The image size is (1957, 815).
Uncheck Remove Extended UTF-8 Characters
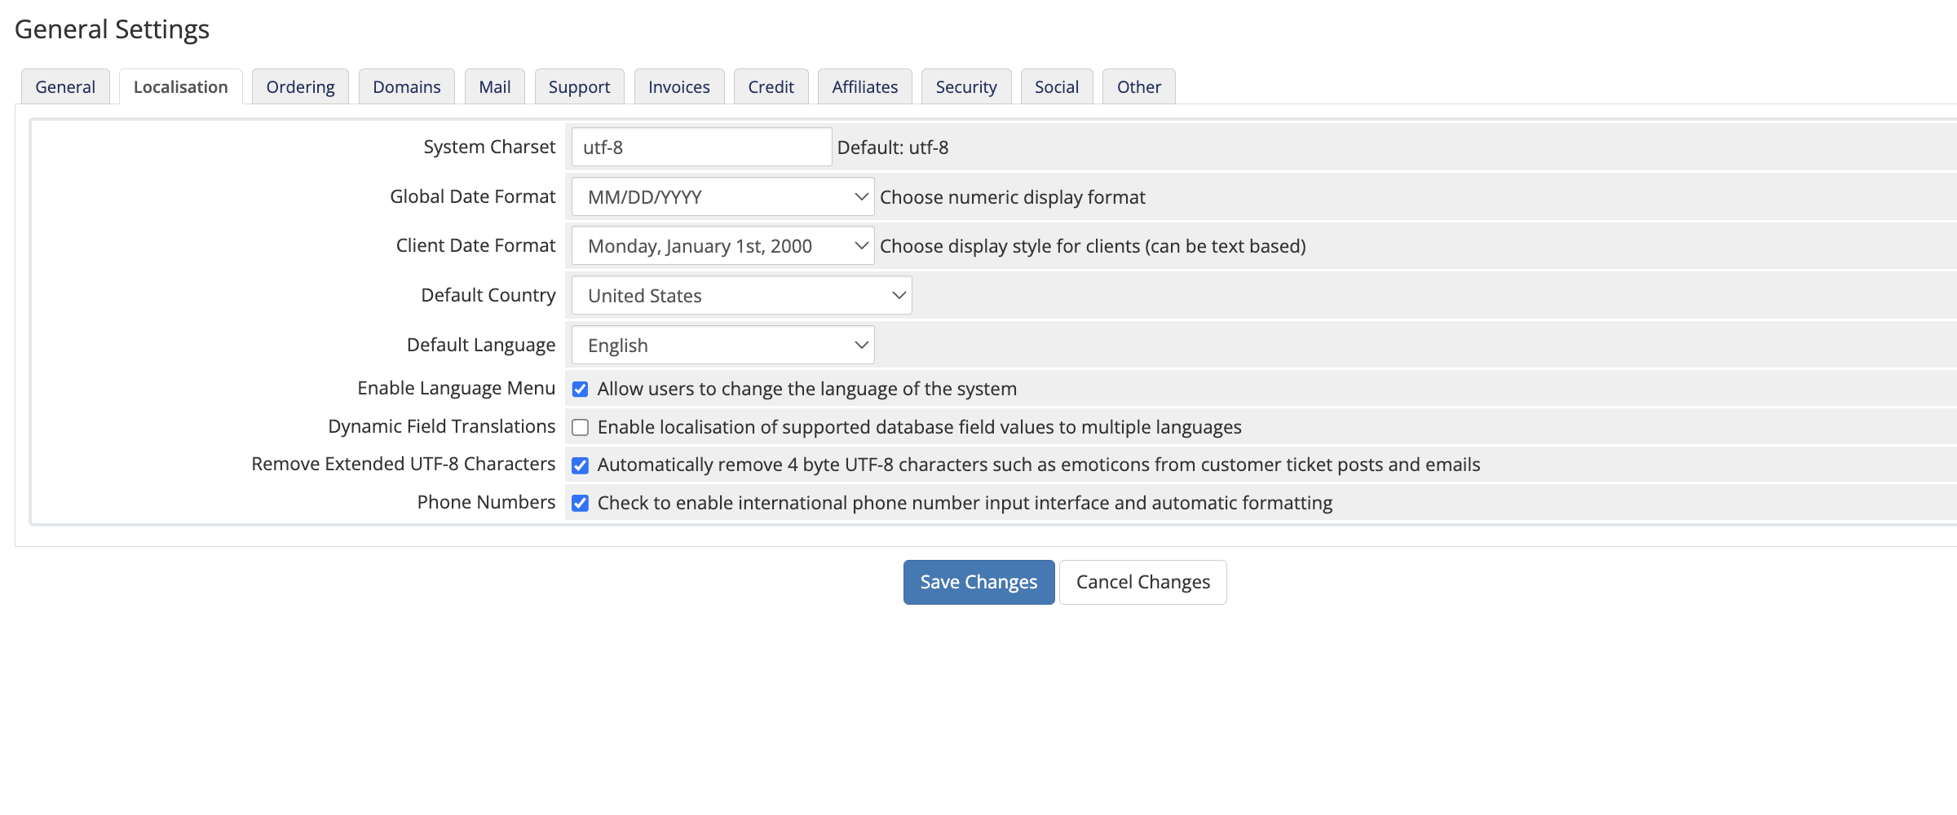[x=580, y=465]
